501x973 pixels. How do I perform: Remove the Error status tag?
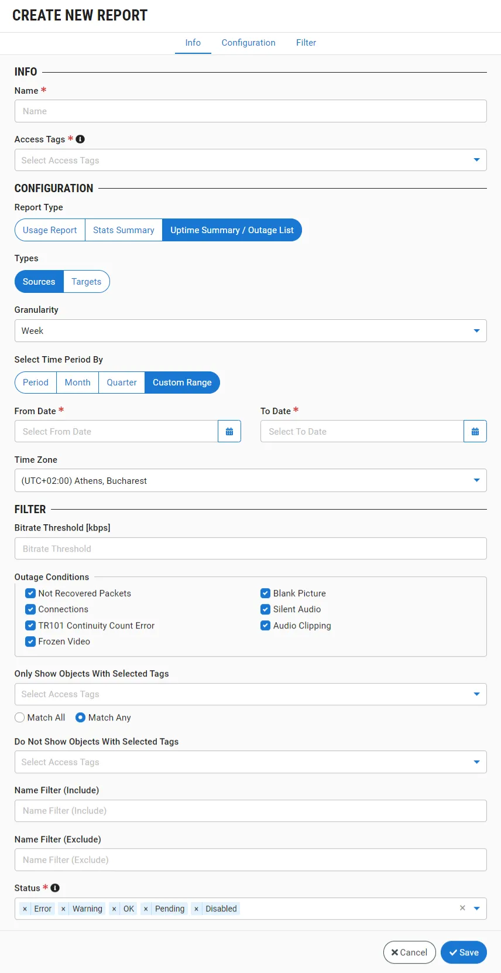pos(25,909)
